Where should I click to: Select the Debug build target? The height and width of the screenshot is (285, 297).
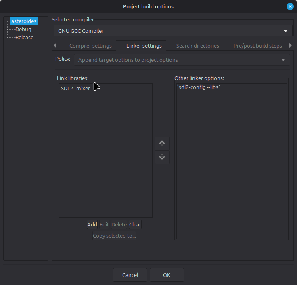(23, 29)
